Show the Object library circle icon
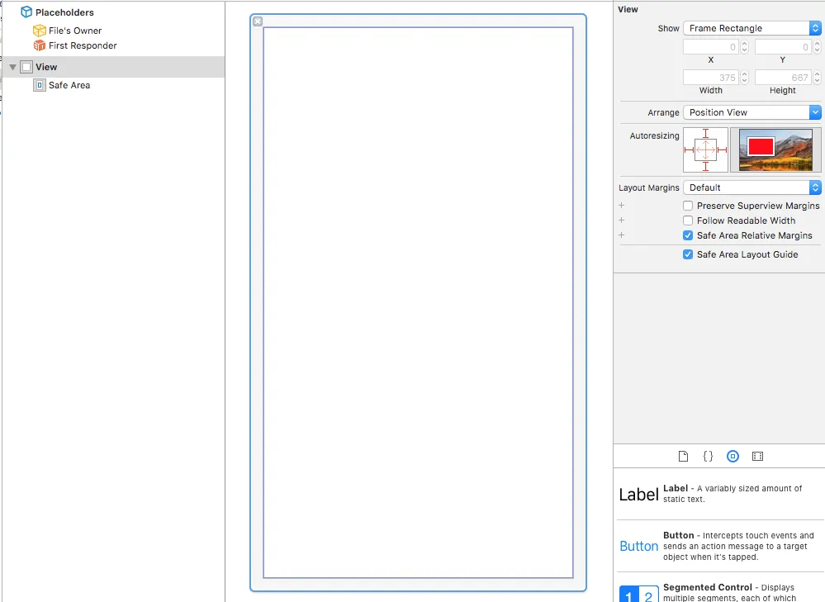 click(x=733, y=456)
